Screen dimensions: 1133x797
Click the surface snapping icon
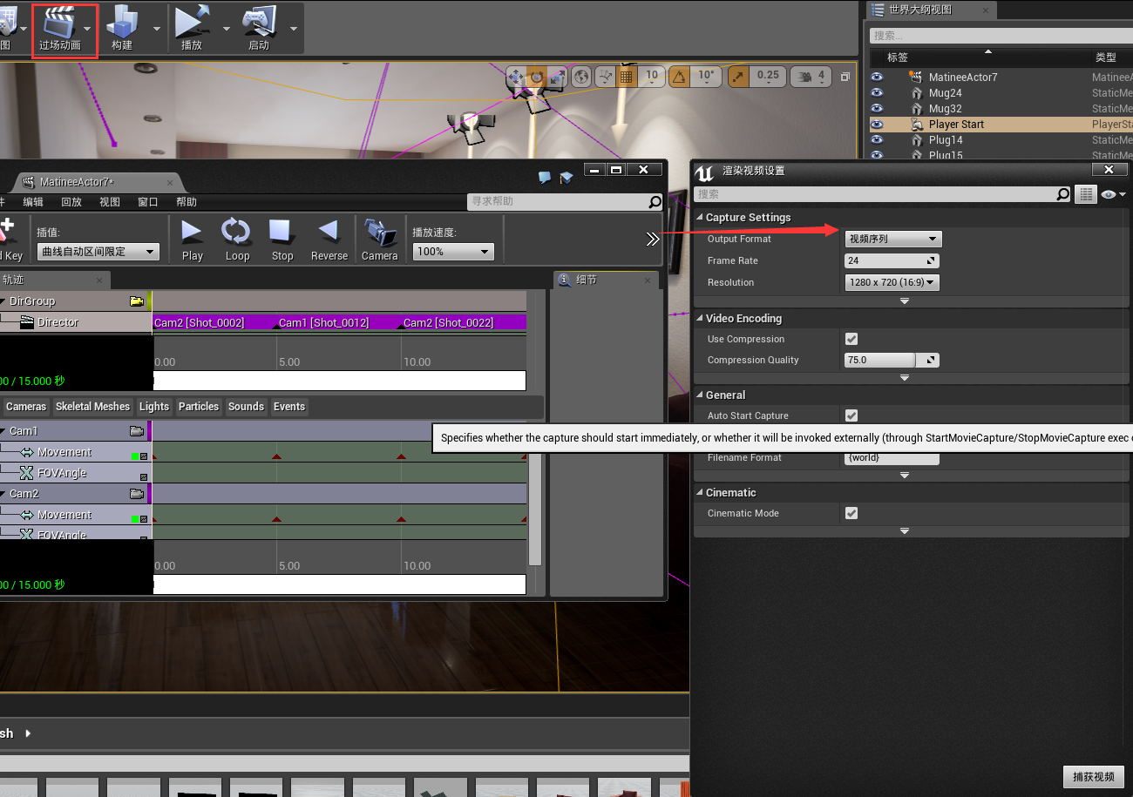tap(607, 77)
